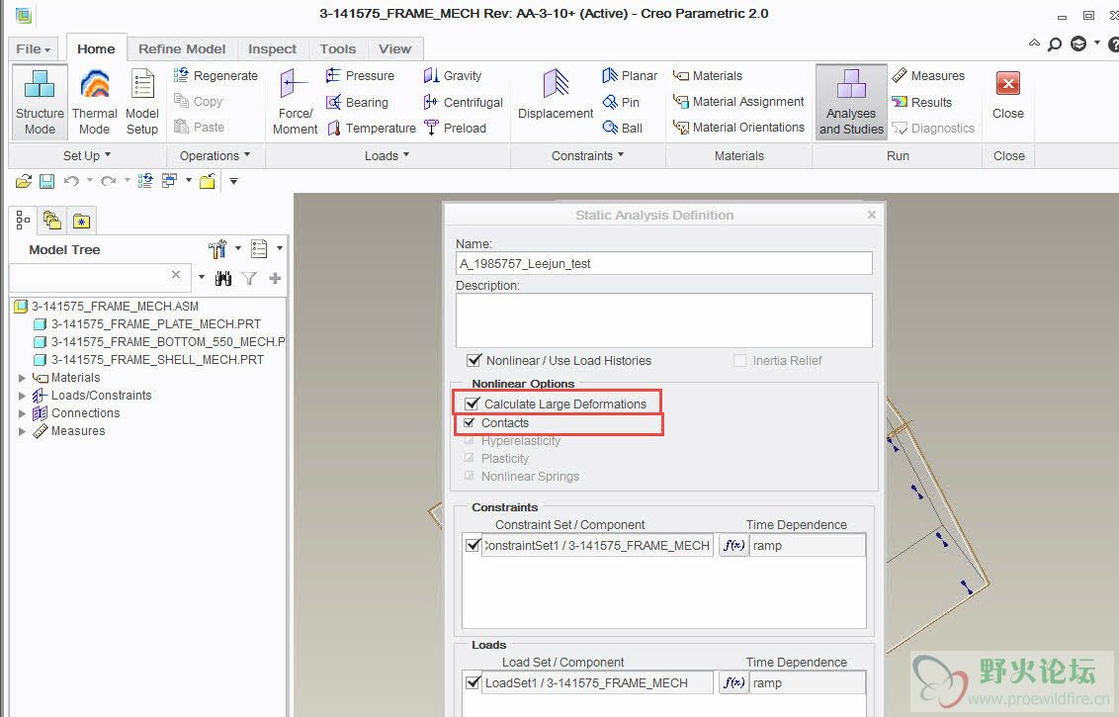1119x717 pixels.
Task: Add a Pin constraint
Action: [x=621, y=102]
